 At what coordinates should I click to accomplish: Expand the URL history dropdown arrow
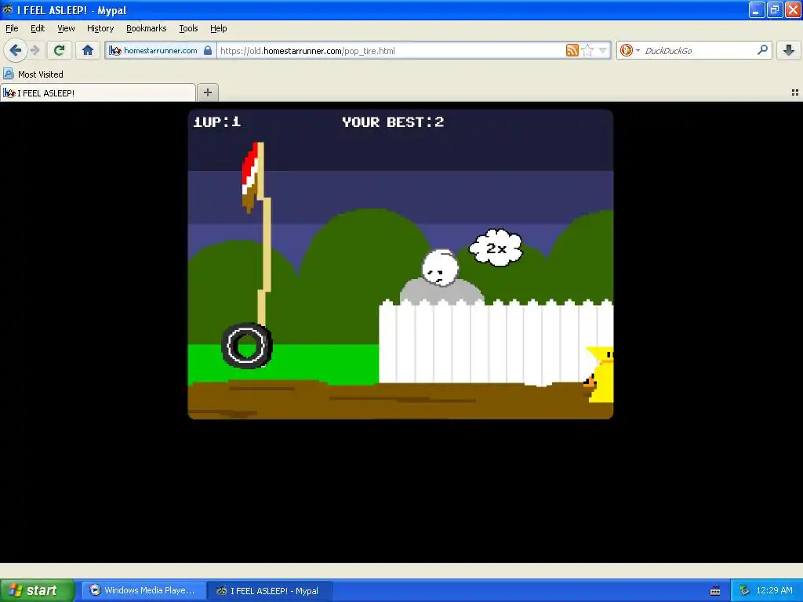click(603, 50)
